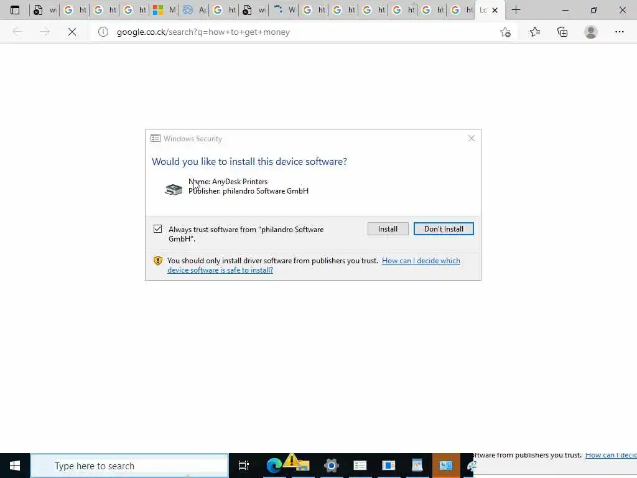Open File Explorer from taskbar
Image resolution: width=637 pixels, height=478 pixels.
click(x=303, y=466)
